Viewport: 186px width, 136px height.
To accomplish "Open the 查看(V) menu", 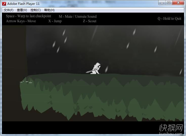I will pyautogui.click(x=22, y=10).
